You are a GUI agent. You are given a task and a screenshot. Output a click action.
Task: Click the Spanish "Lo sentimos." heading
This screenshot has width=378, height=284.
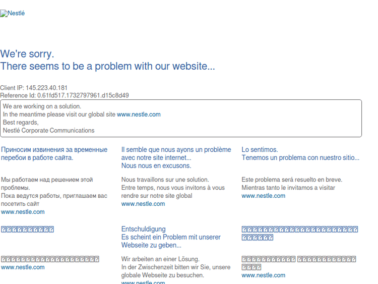(260, 150)
